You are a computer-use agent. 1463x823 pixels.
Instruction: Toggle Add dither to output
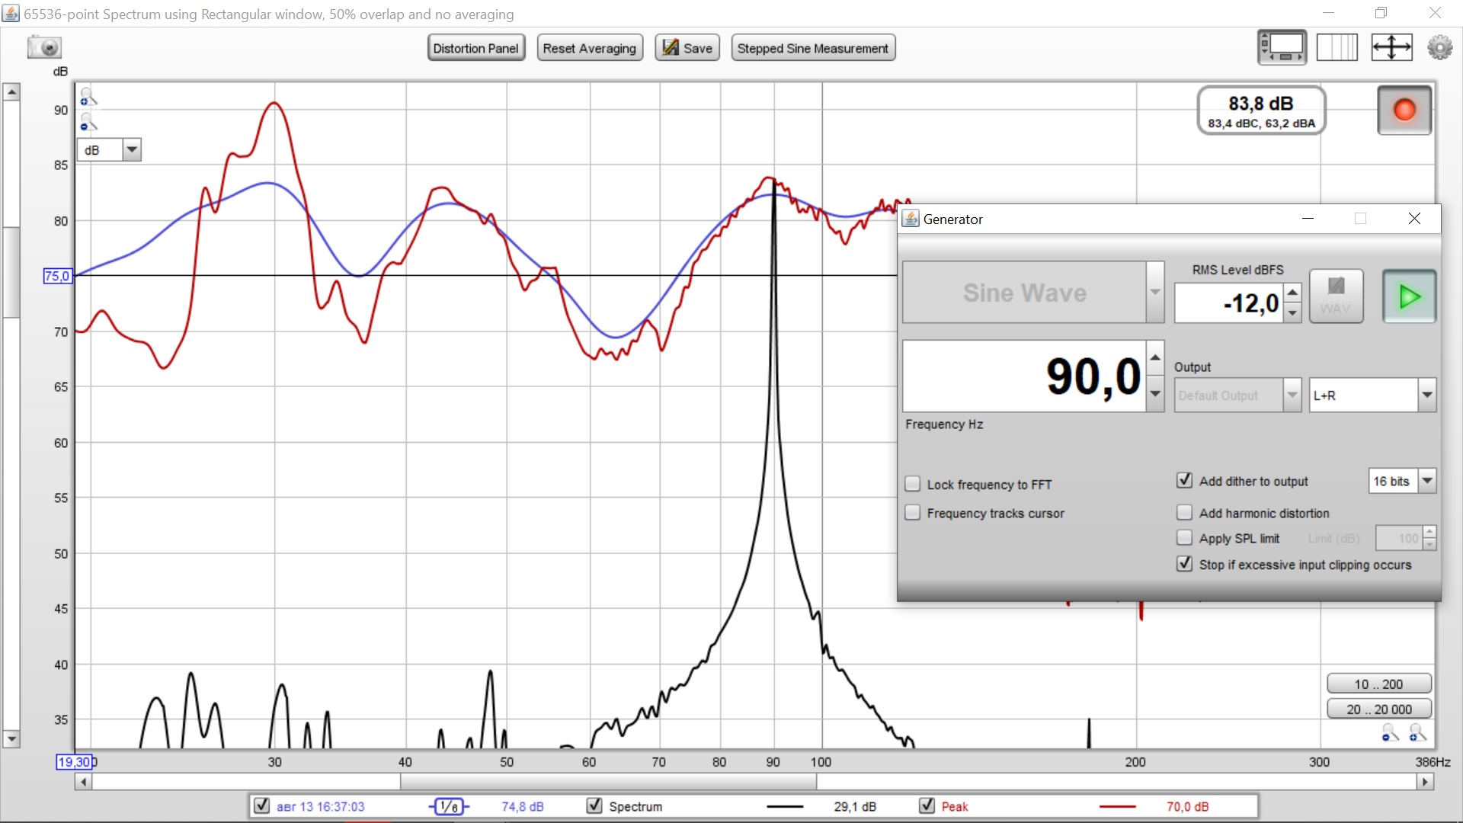coord(1184,481)
